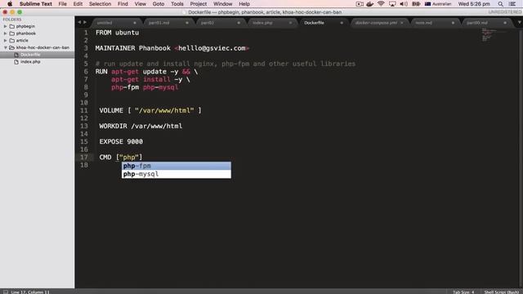Expand the phanbook folder
Viewport: 523px width, 294px height.
[5, 33]
